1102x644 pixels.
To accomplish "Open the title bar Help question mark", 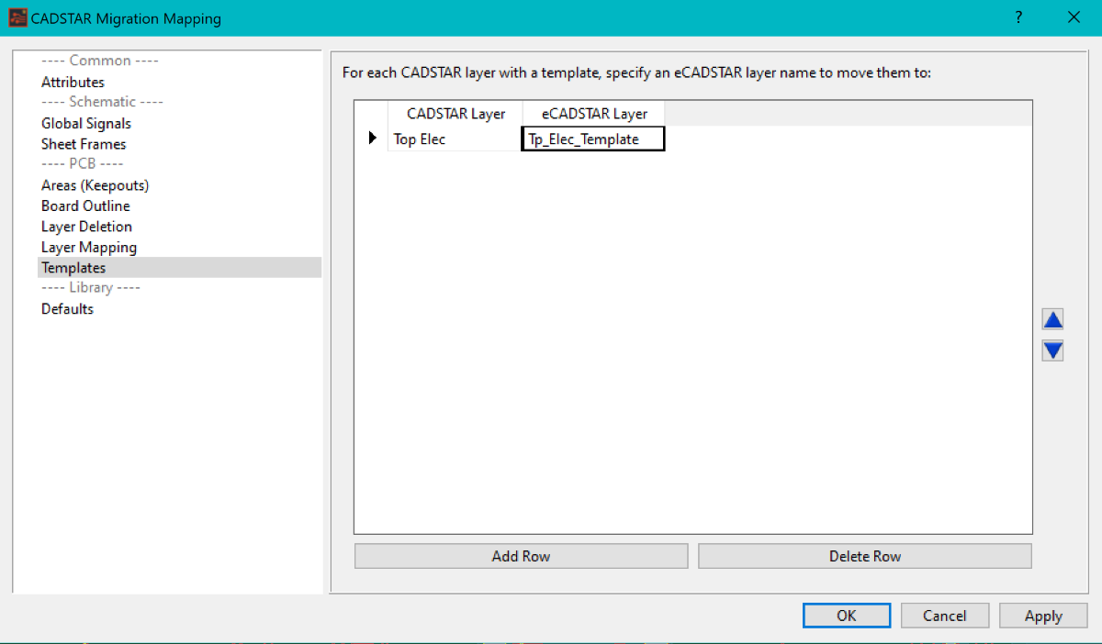I will pos(1018,17).
